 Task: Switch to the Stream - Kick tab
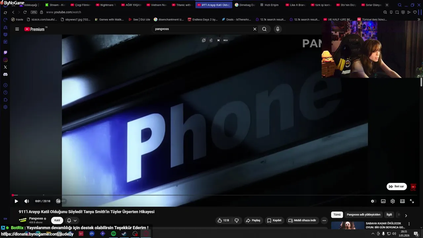click(x=55, y=5)
